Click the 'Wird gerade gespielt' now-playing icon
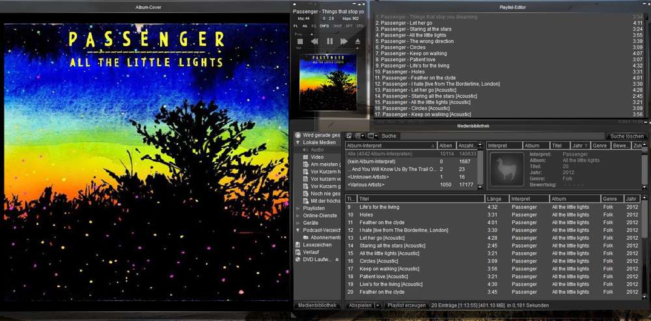This screenshot has width=651, height=321. click(298, 135)
